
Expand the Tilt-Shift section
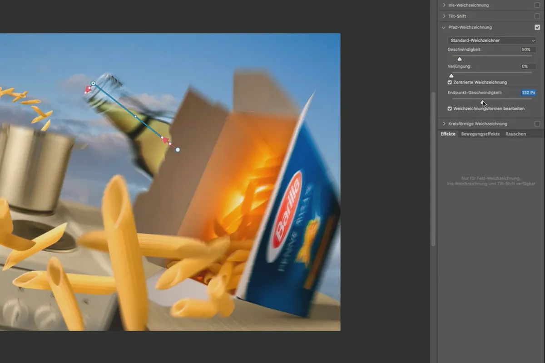444,16
